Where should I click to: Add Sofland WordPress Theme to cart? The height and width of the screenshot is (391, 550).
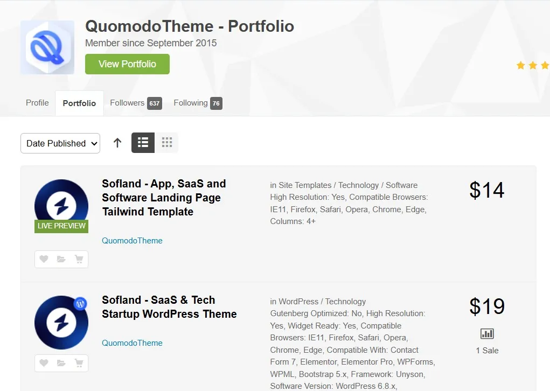pos(79,363)
